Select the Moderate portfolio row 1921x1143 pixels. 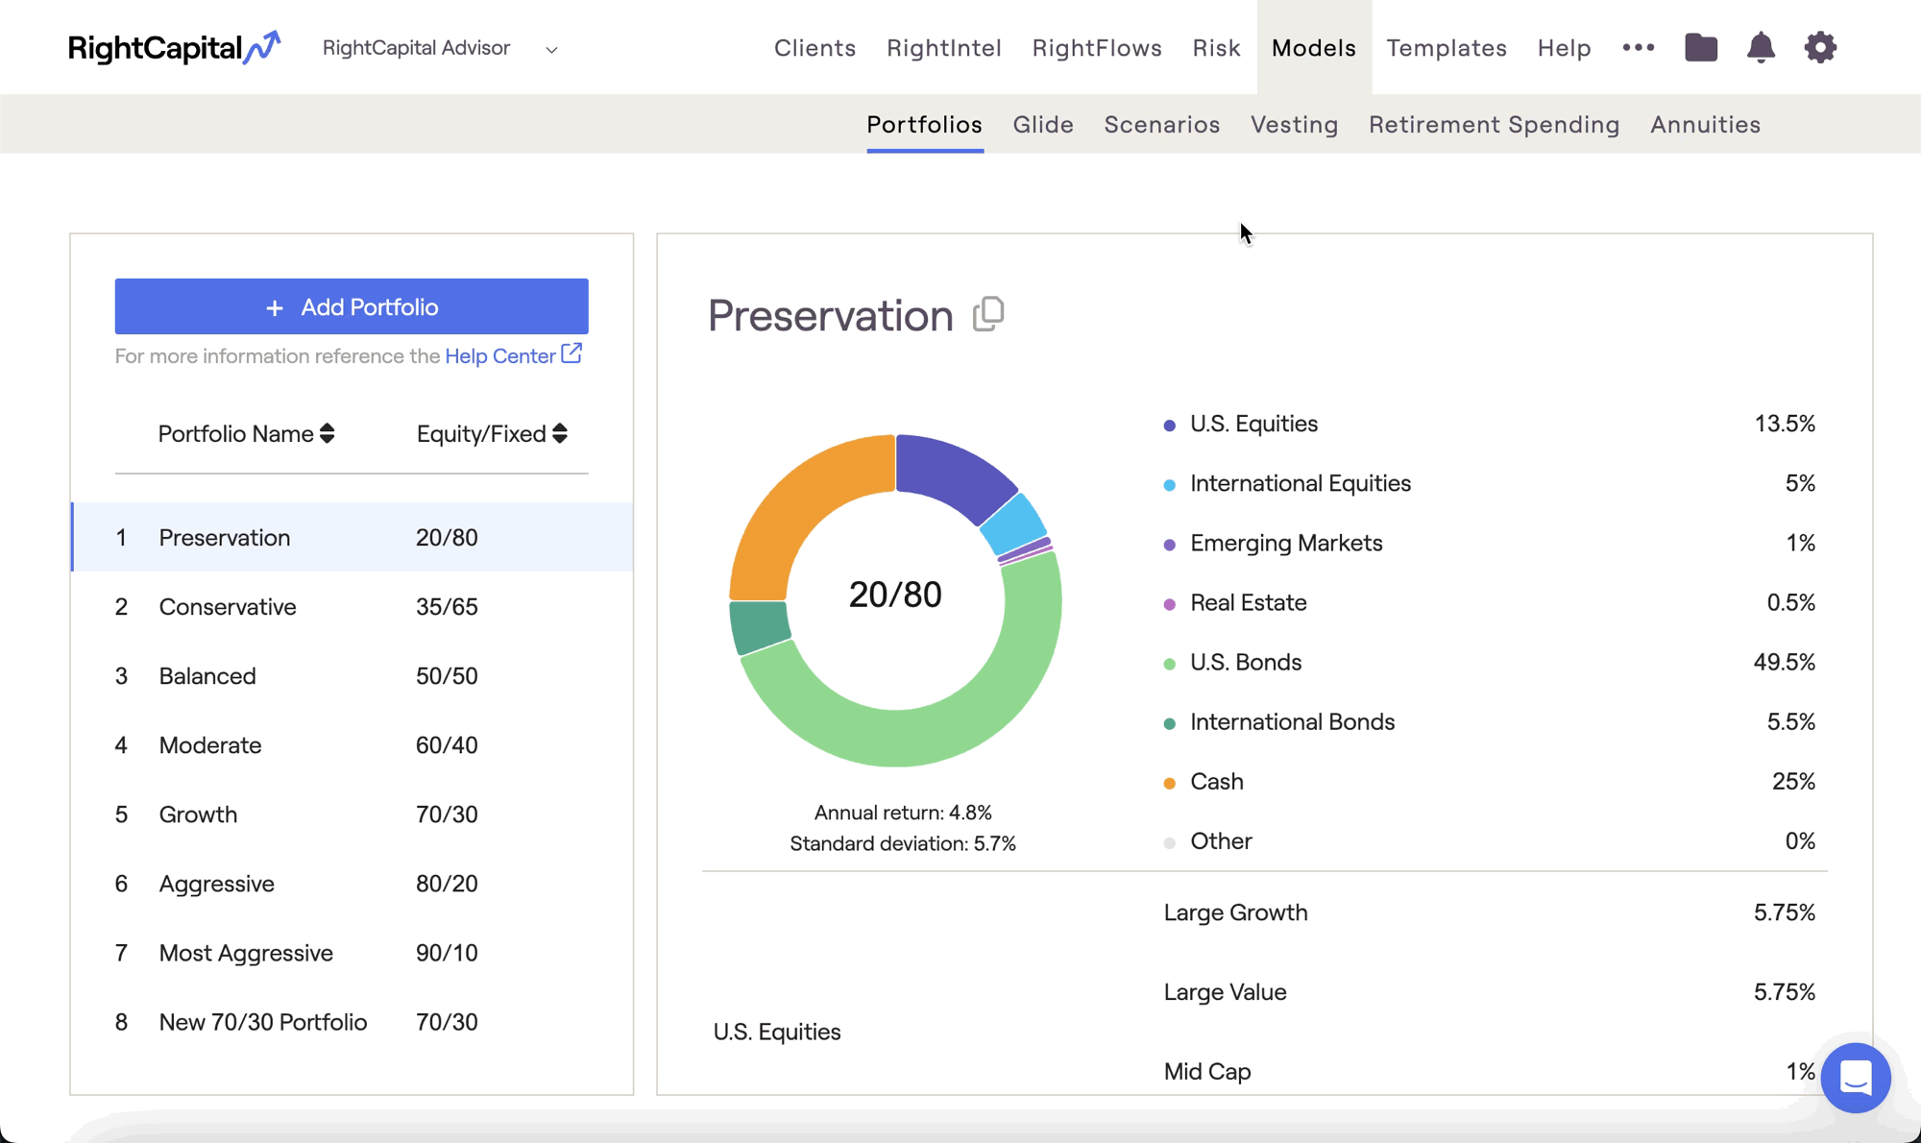(352, 744)
